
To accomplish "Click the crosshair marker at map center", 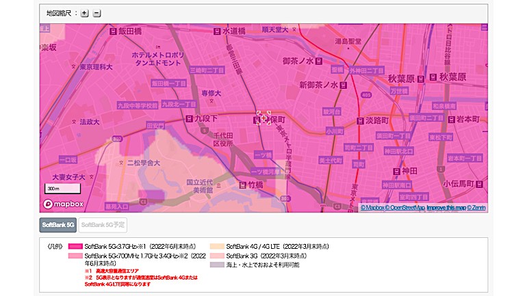I will [x=263, y=118].
